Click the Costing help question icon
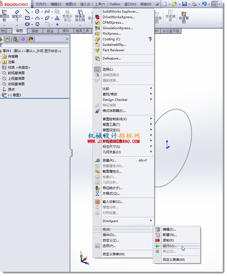 pos(150,39)
